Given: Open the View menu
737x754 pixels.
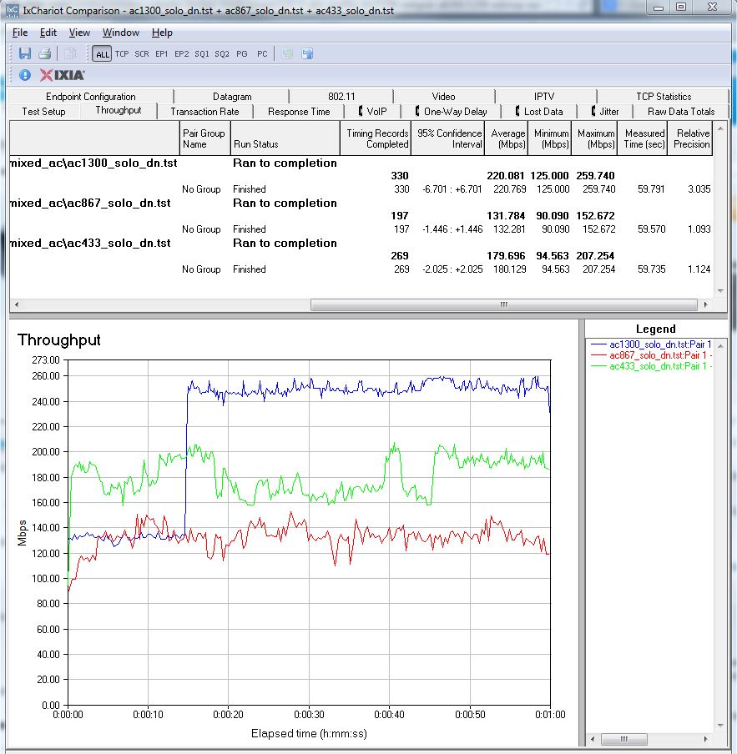Looking at the screenshot, I should (79, 33).
